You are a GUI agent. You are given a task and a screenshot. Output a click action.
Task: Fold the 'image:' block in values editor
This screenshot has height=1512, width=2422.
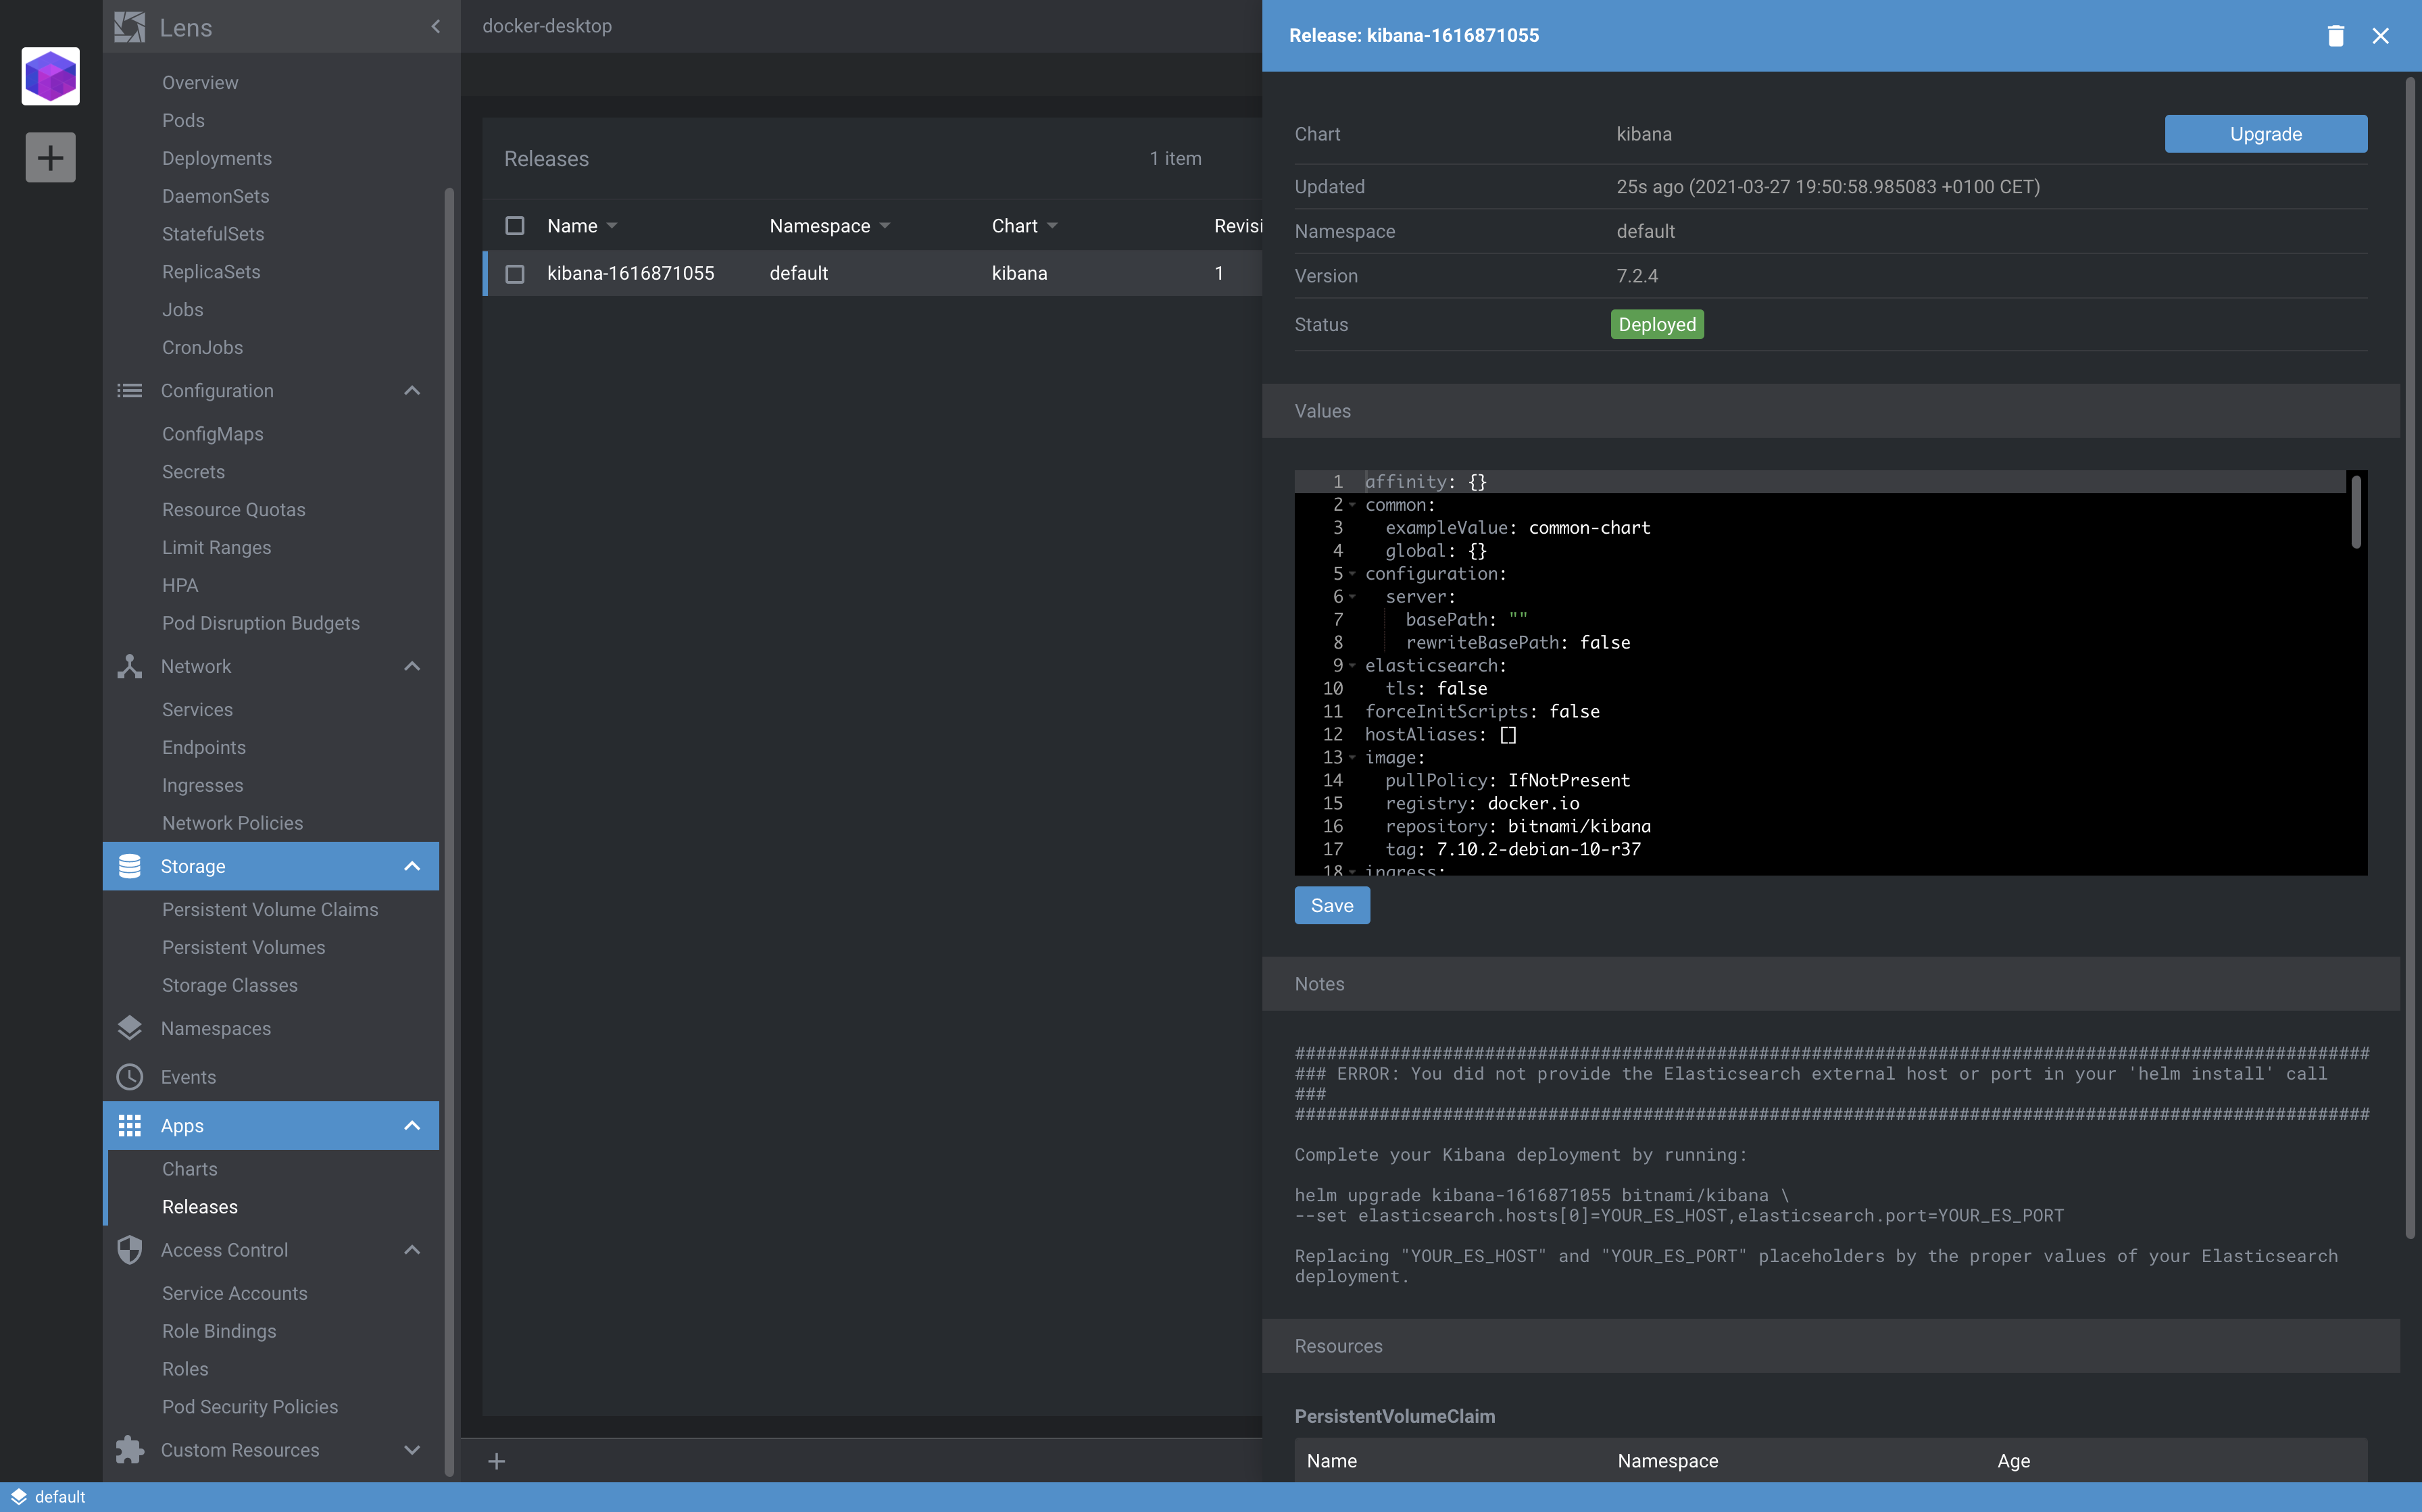tap(1352, 758)
